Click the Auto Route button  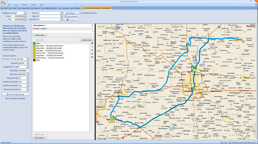tap(71, 16)
